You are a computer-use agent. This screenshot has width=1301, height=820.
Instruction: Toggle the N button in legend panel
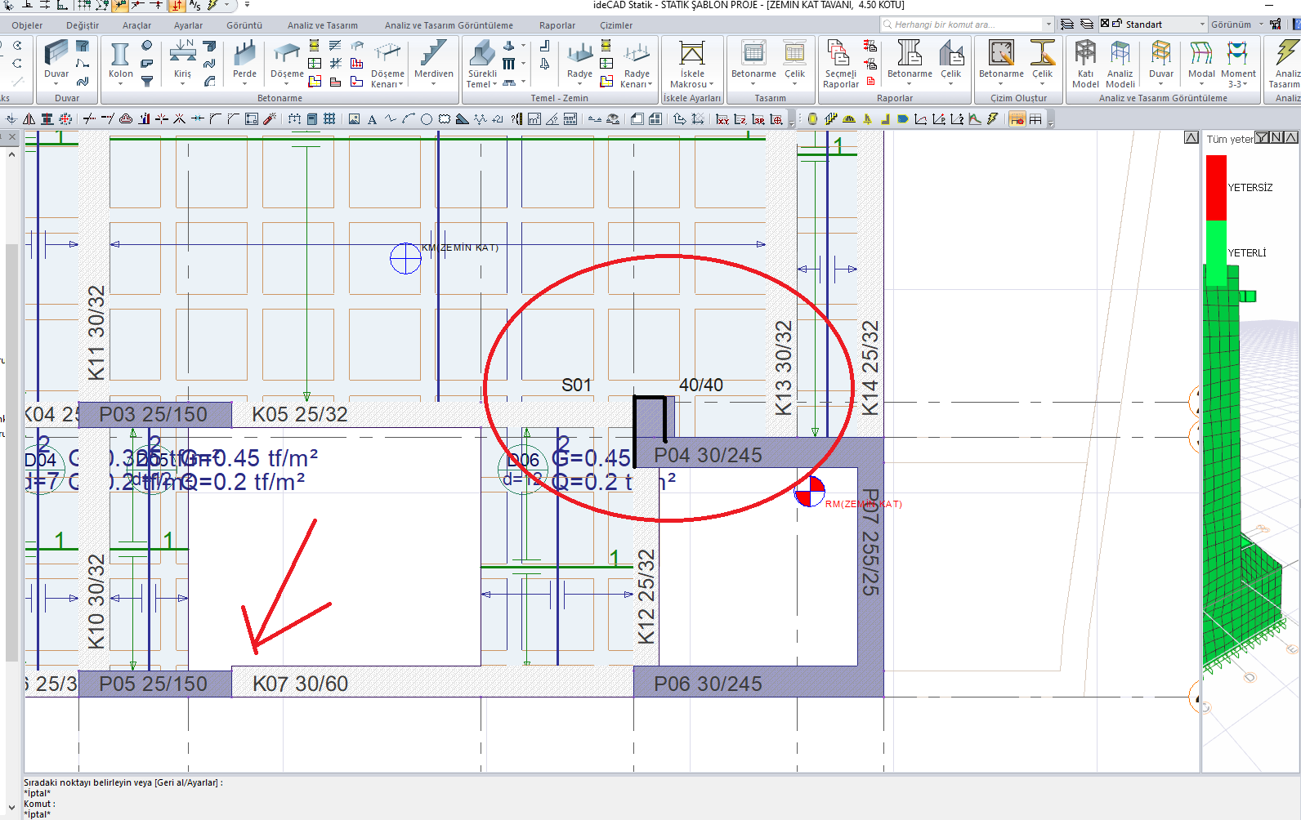point(1276,138)
